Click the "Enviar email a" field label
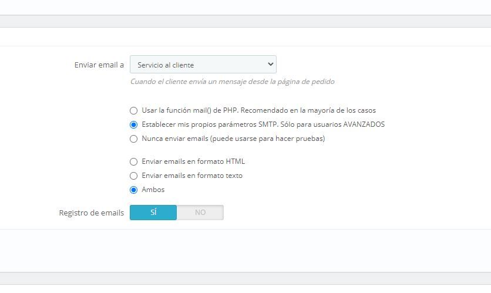The width and height of the screenshot is (491, 293). coord(99,65)
